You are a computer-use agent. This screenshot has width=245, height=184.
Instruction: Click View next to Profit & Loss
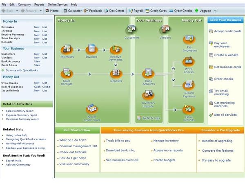(37, 65)
